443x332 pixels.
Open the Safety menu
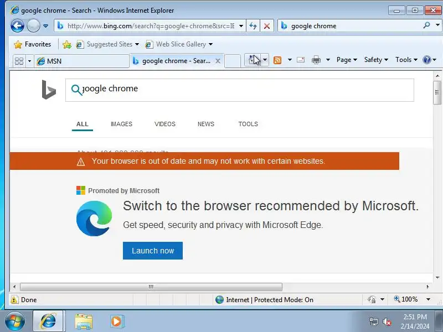tap(376, 60)
